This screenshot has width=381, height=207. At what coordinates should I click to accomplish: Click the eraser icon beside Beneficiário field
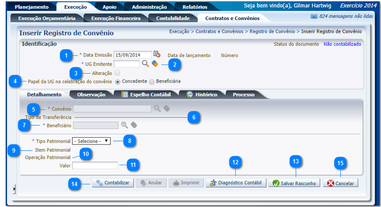(134, 125)
